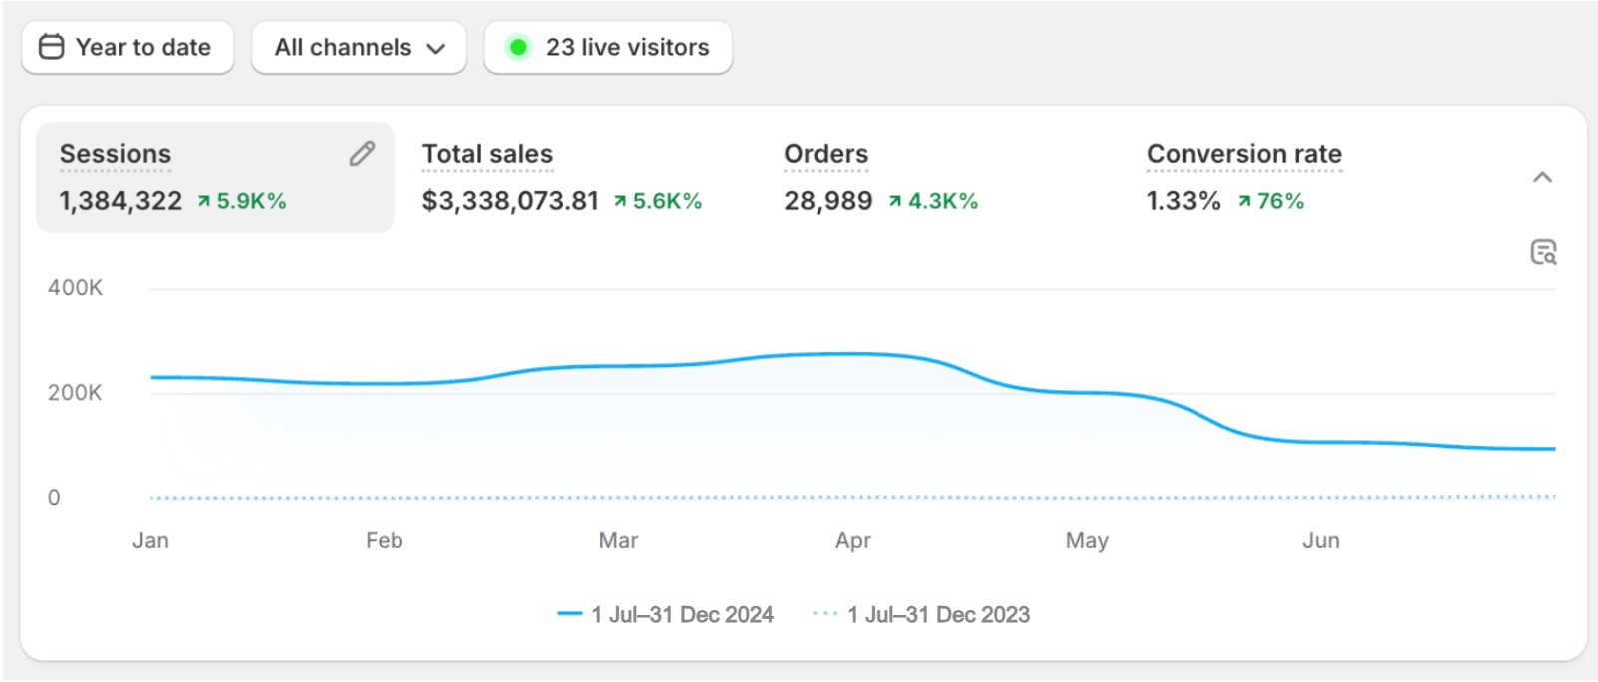Click the green live visitors indicator dot
The width and height of the screenshot is (1598, 682).
coord(518,47)
